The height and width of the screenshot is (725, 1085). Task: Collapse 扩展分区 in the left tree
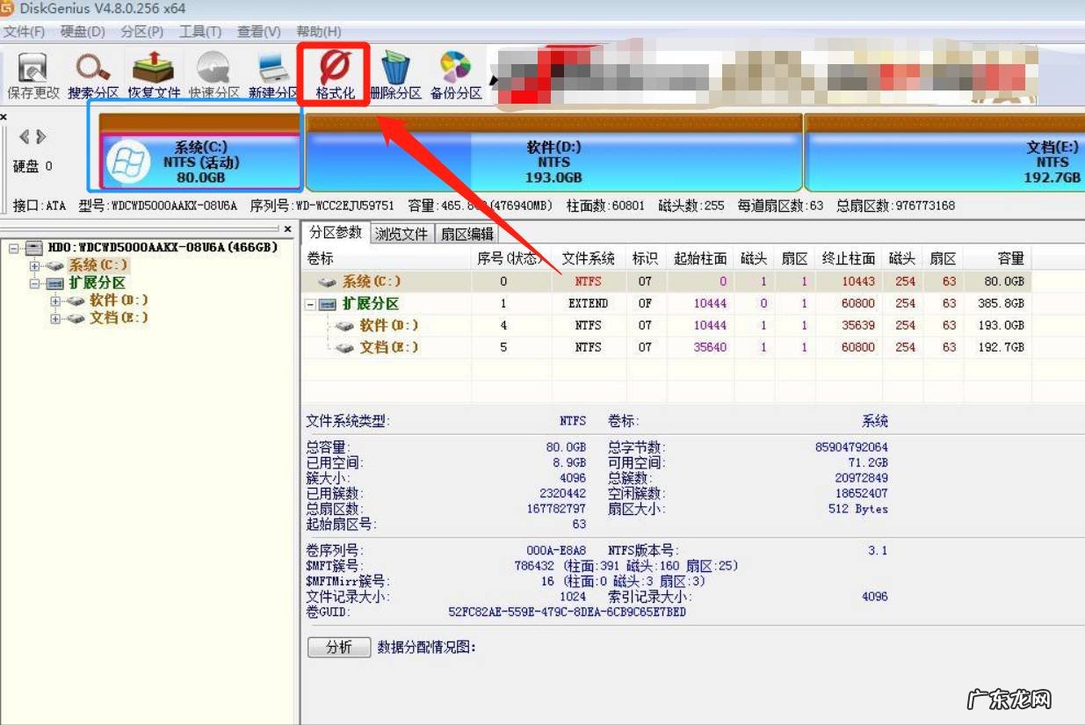(35, 283)
